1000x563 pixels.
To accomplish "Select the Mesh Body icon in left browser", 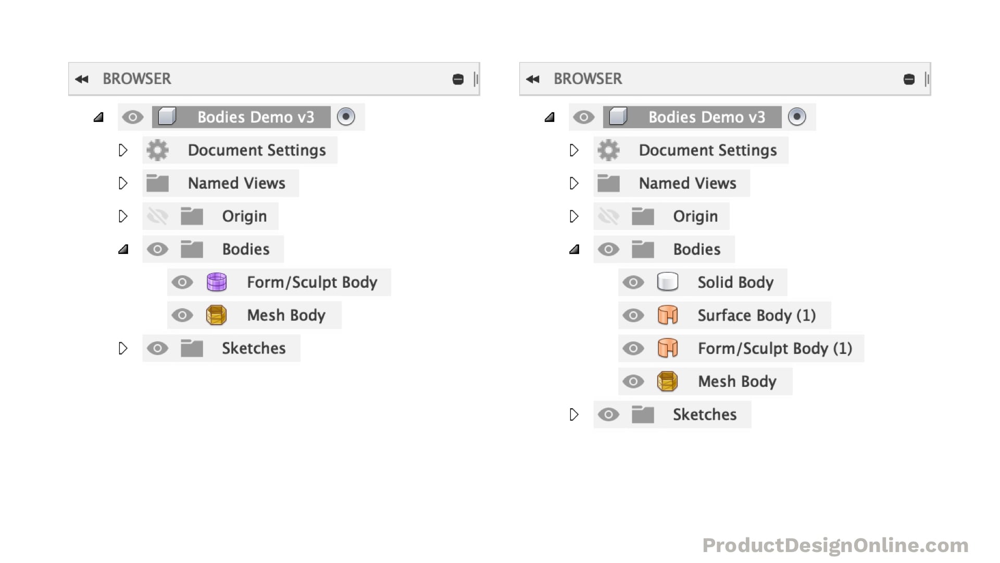I will [x=216, y=315].
